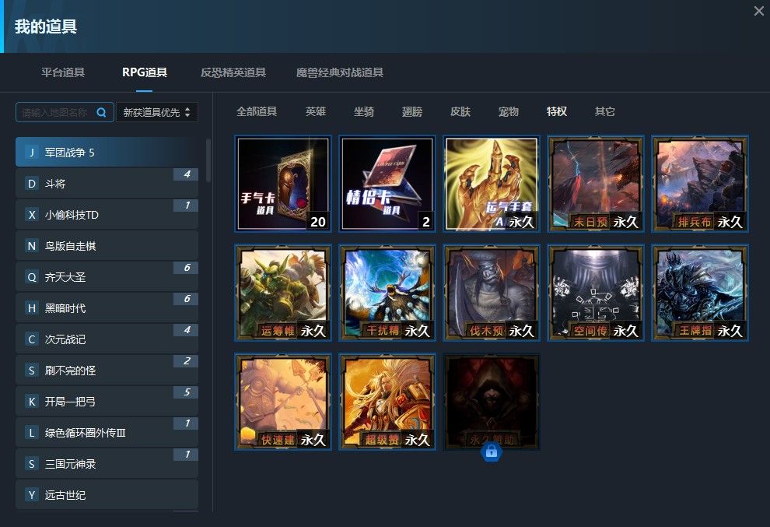Click the search magnifier icon
The height and width of the screenshot is (527, 770).
coord(101,112)
